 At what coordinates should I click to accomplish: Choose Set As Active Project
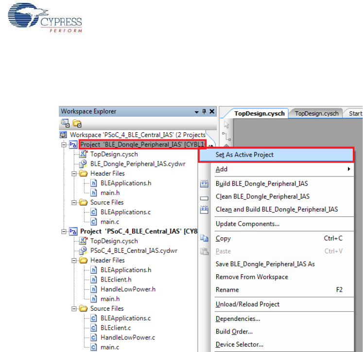[x=276, y=155]
